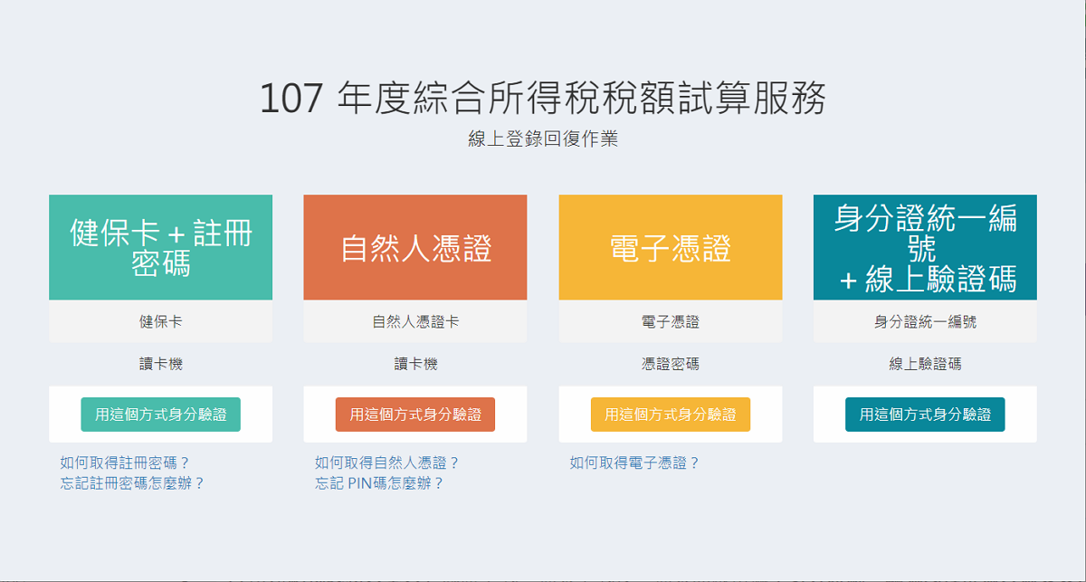The image size is (1086, 582).
Task: Click the 自然人憑證卡 label under orange tile
Action: pos(415,321)
